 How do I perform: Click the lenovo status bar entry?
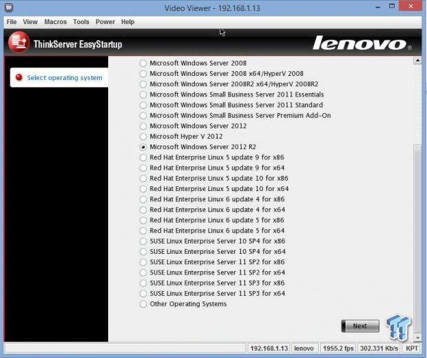(x=304, y=348)
